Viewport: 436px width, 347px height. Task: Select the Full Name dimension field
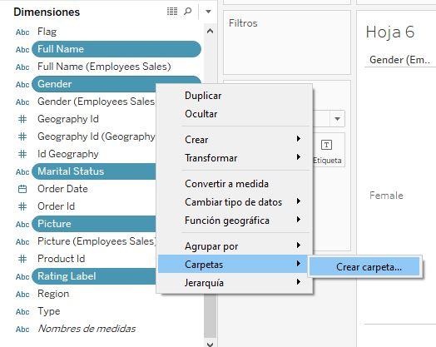(x=116, y=49)
